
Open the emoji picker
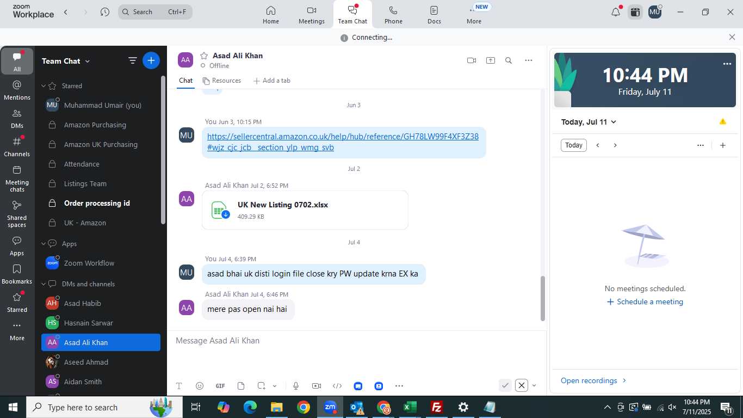[200, 386]
